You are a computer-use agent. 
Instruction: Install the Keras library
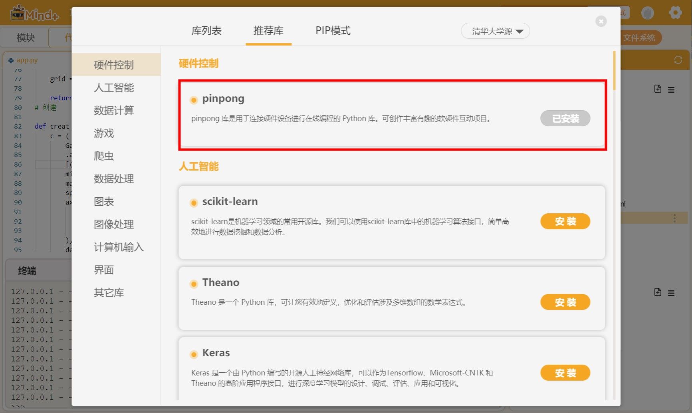(565, 373)
